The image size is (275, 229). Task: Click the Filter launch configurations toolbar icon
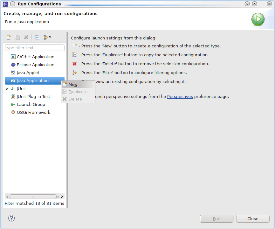pos(45,38)
